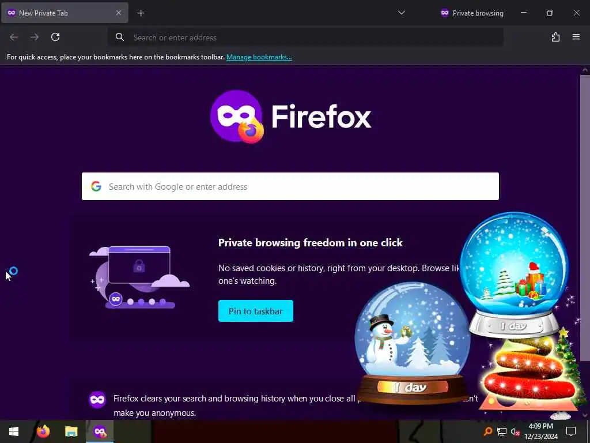Open File Explorer from the taskbar
The width and height of the screenshot is (590, 443).
71,431
